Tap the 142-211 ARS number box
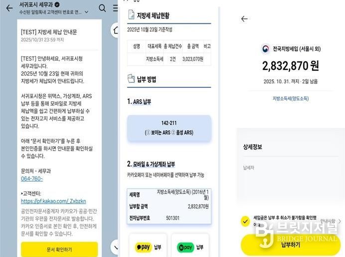345x257 pixels. (x=169, y=128)
